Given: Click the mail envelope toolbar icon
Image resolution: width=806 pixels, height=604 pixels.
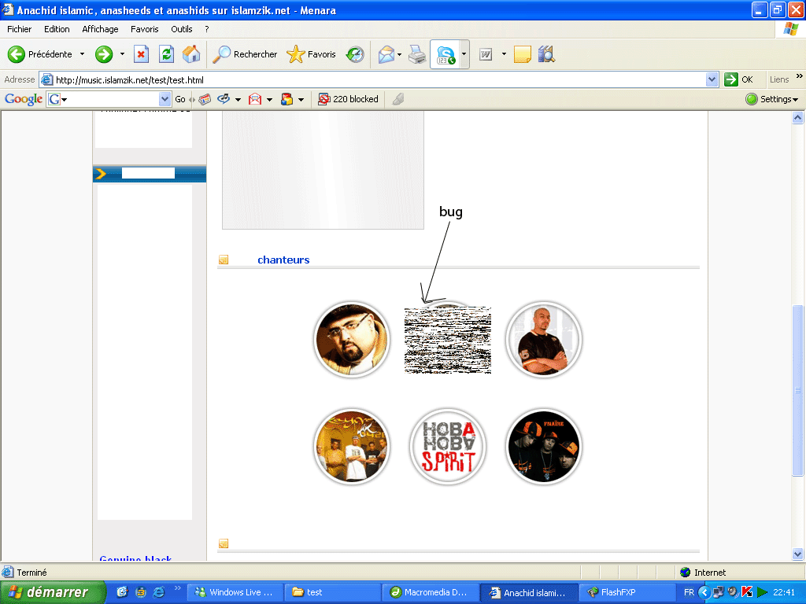Looking at the screenshot, I should coord(386,54).
